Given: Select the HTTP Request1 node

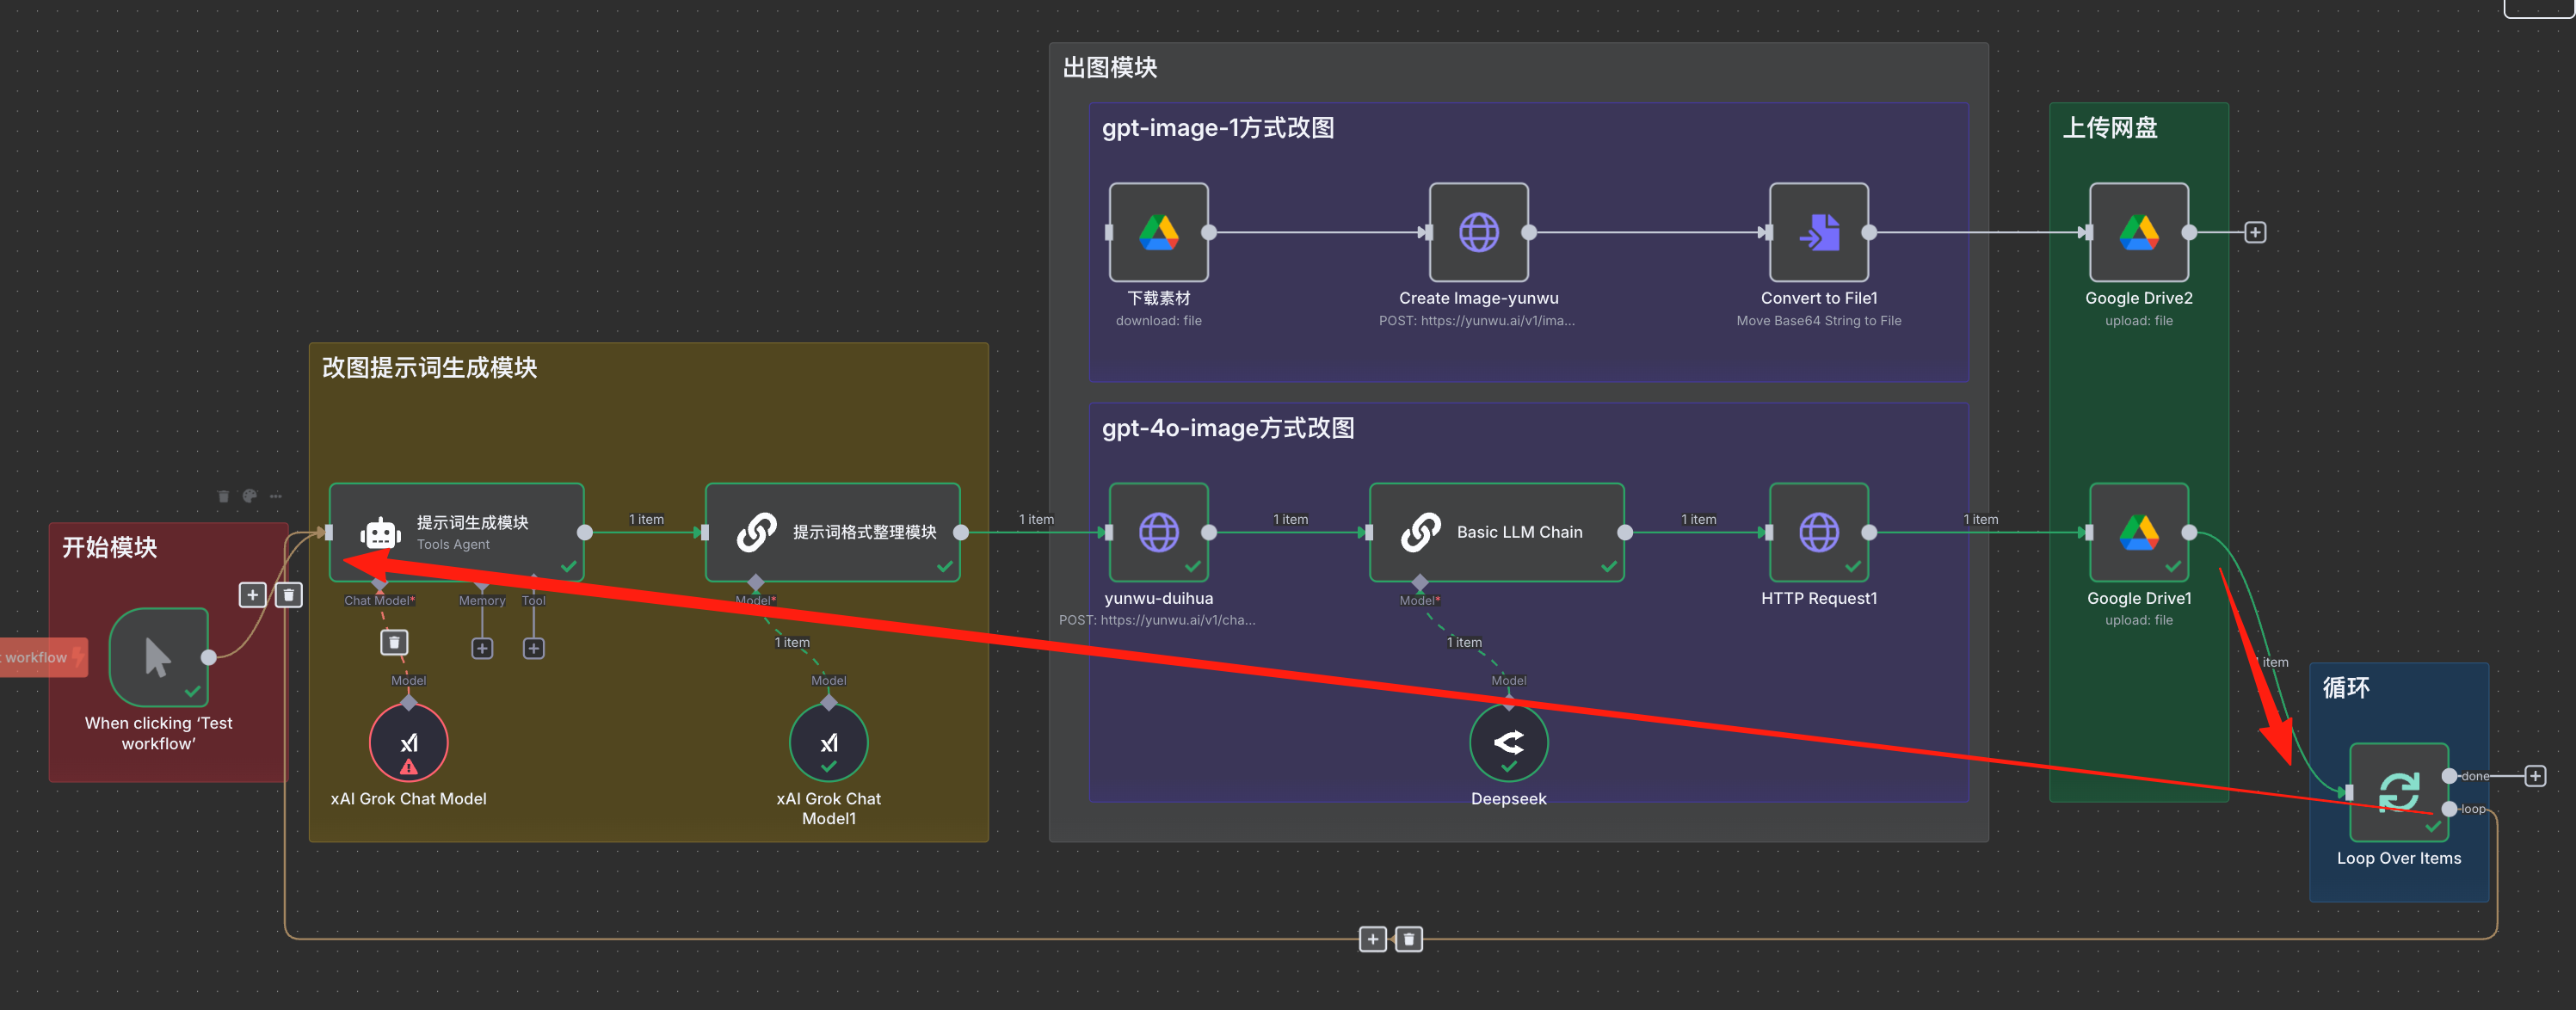Looking at the screenshot, I should [1818, 532].
